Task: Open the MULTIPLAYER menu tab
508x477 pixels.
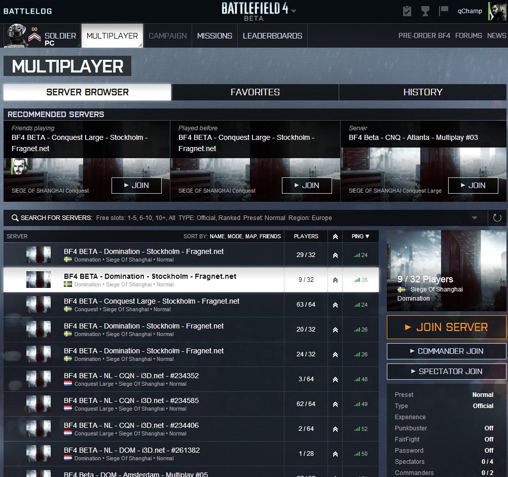Action: coord(112,35)
